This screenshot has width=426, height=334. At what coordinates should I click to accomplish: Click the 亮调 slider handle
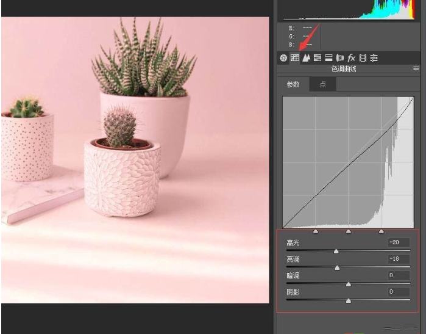pyautogui.click(x=337, y=267)
